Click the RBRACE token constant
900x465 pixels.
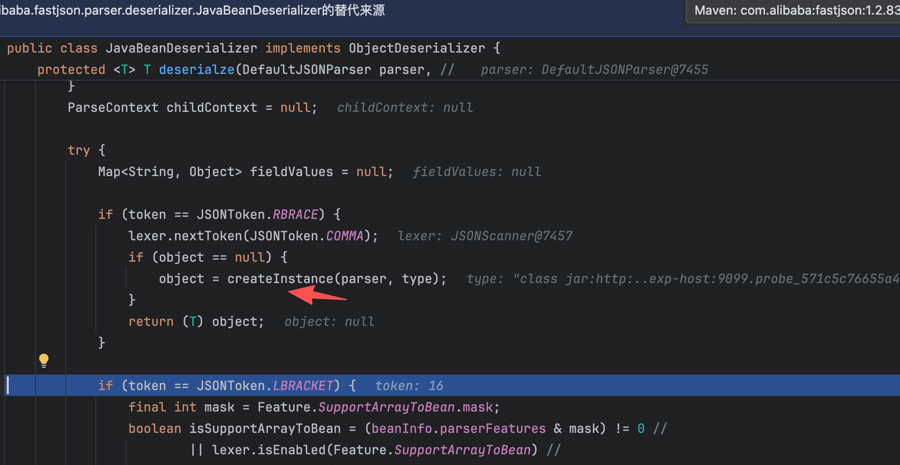click(x=295, y=215)
